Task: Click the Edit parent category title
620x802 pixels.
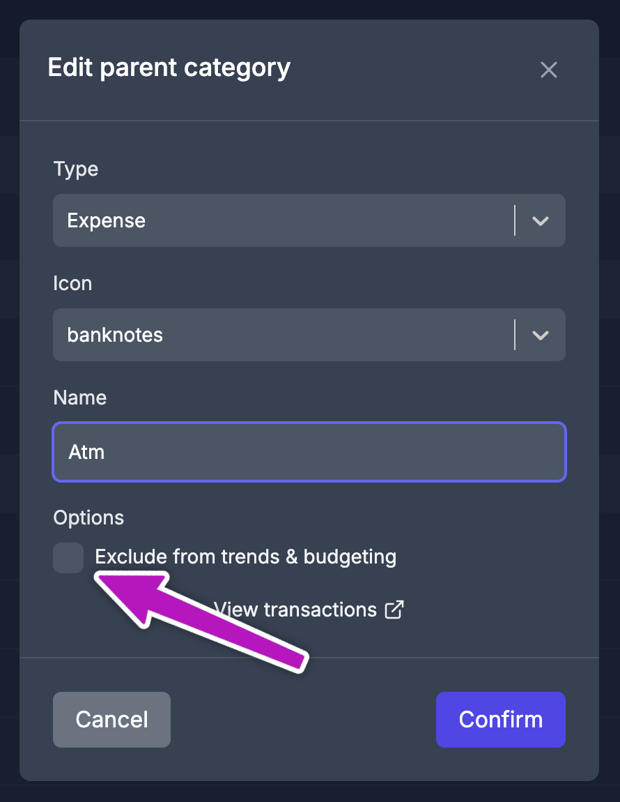Action: [x=169, y=68]
